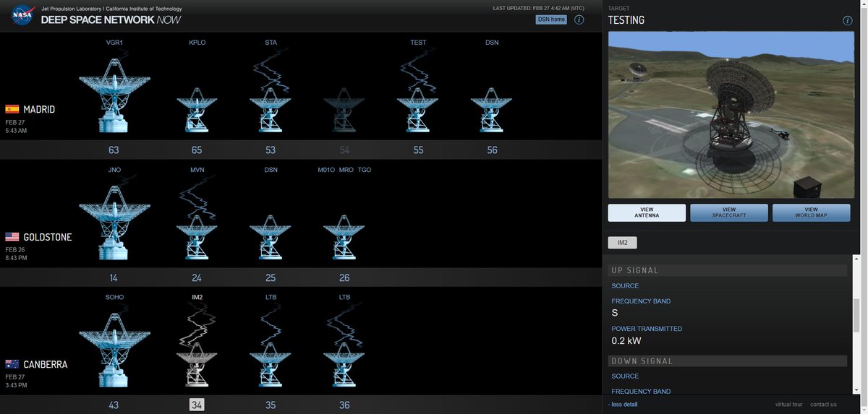The image size is (868, 414).
Task: Click the Australia flag next to Canberra
Action: coord(12,364)
